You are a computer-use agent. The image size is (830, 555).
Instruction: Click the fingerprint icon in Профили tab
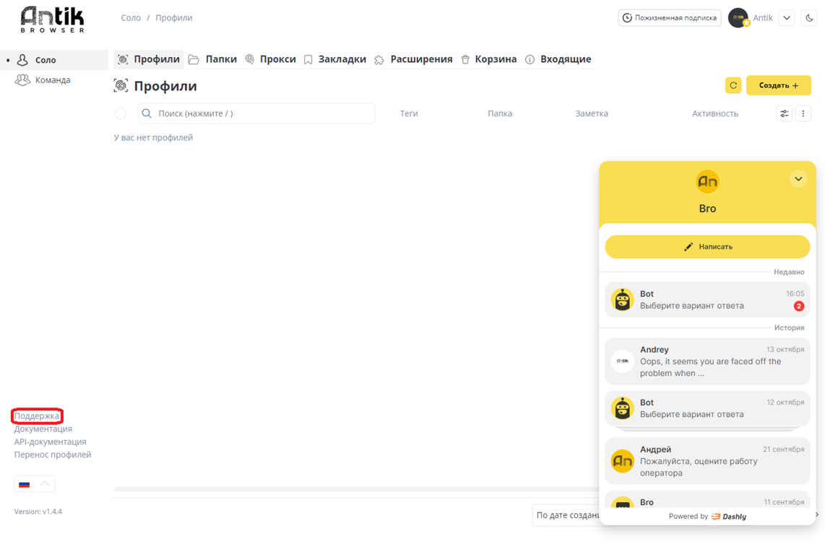(x=123, y=59)
